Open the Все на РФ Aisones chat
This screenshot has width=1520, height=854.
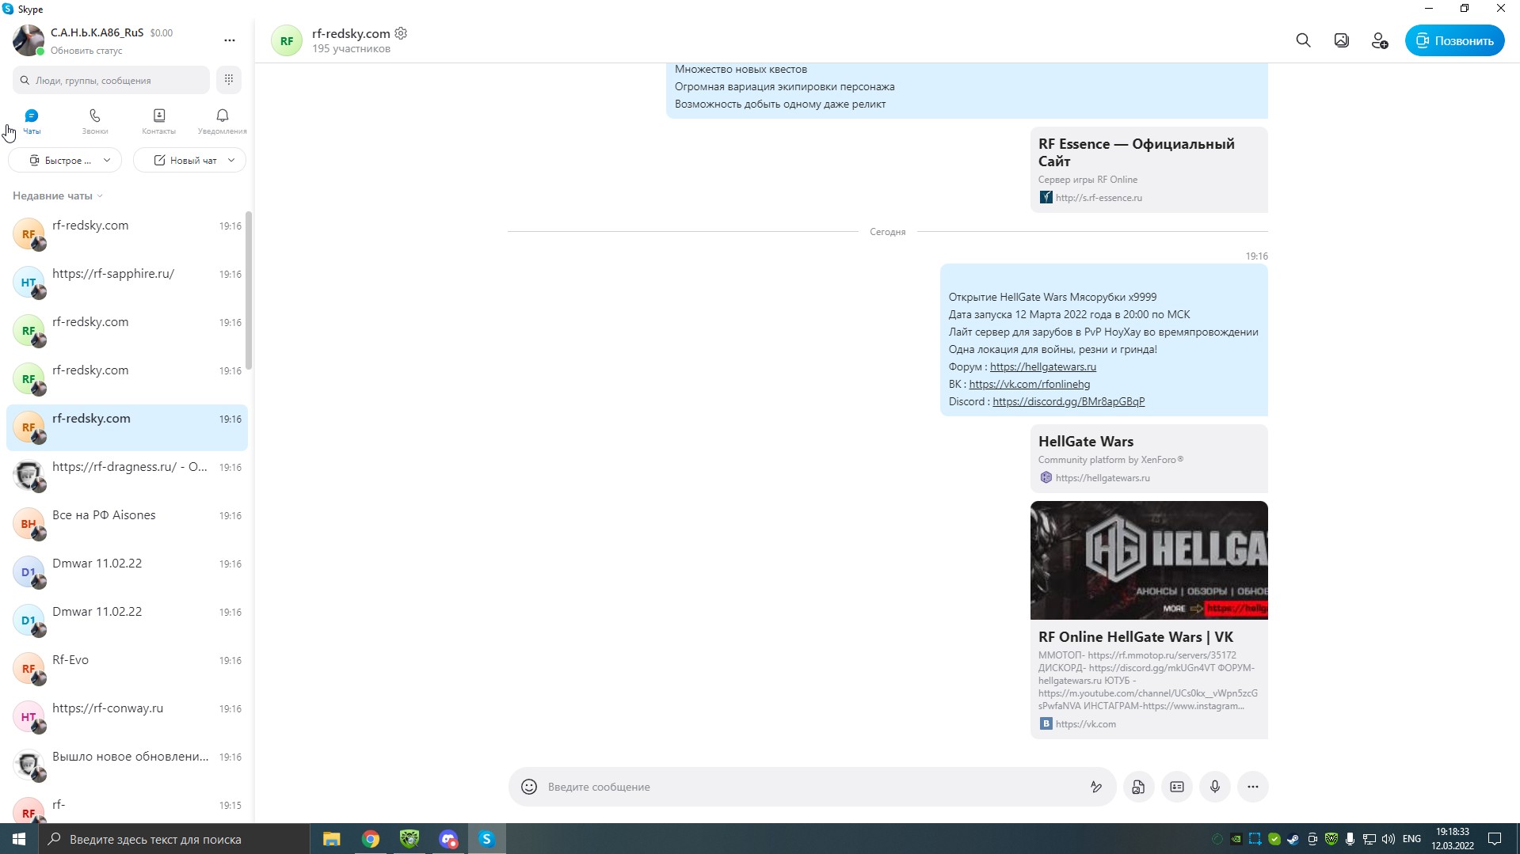(127, 523)
